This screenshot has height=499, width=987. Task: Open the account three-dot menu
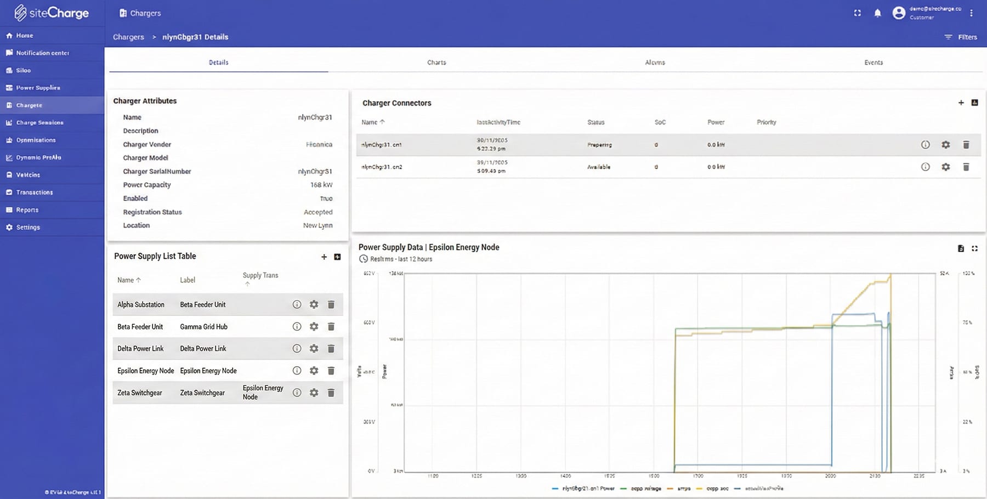click(971, 13)
